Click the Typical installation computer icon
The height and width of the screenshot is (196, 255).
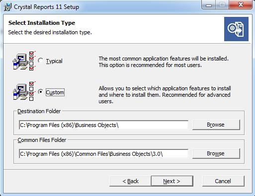[24, 61]
